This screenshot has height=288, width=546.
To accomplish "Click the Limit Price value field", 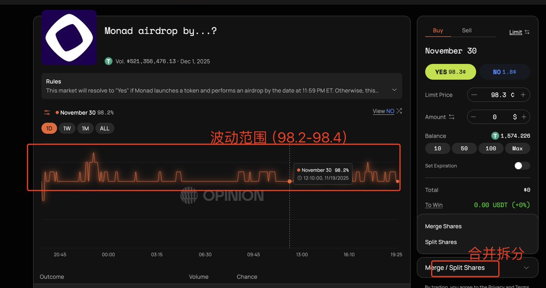I will [x=499, y=95].
